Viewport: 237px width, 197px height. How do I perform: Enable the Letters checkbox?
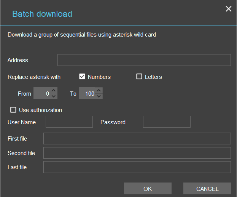139,77
